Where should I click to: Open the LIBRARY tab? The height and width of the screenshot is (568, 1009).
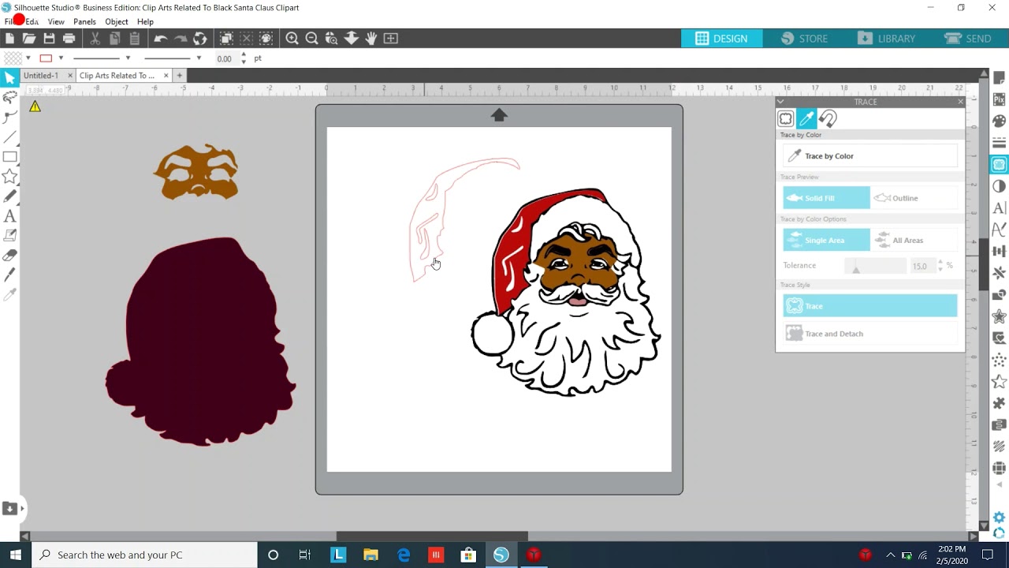click(886, 38)
